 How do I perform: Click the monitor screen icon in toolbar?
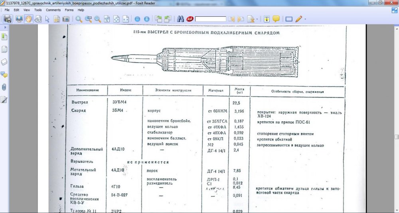[19, 19]
